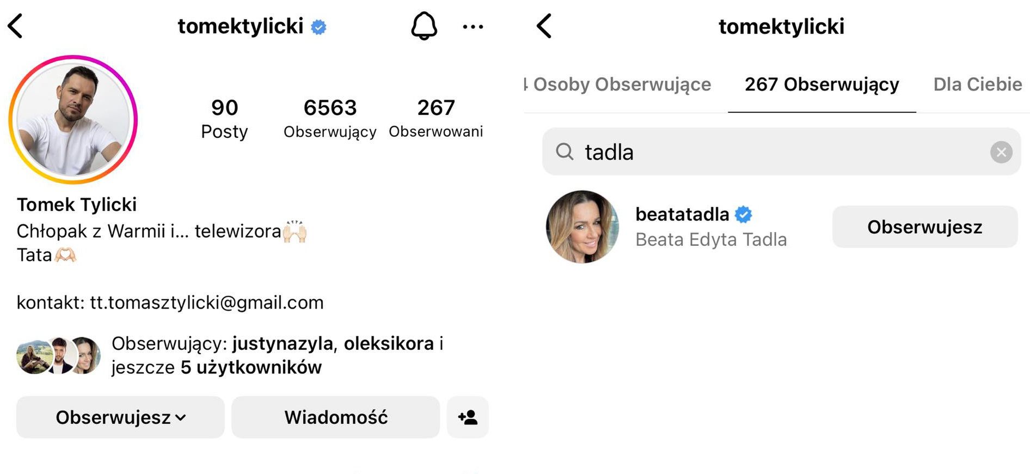Screen dimensions: 1030x474
Task: Tap the add-person suggestions icon
Action: [468, 417]
